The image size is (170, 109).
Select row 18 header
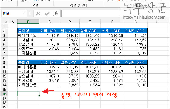click(4, 103)
